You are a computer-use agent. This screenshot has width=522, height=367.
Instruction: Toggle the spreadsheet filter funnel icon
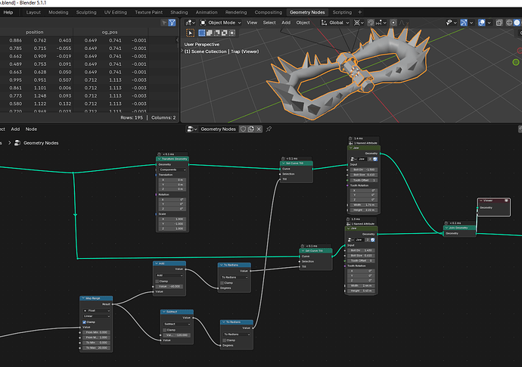coord(172,23)
